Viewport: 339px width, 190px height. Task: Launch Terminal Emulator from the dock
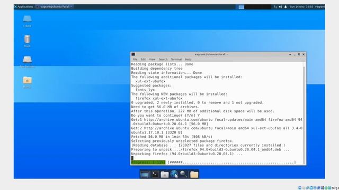tap(155, 174)
